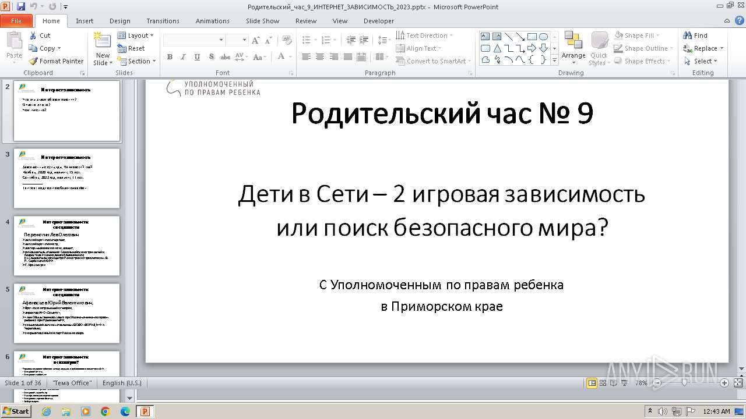The image size is (746, 419).
Task: Switch to Slide Sorter view
Action: pyautogui.click(x=603, y=382)
